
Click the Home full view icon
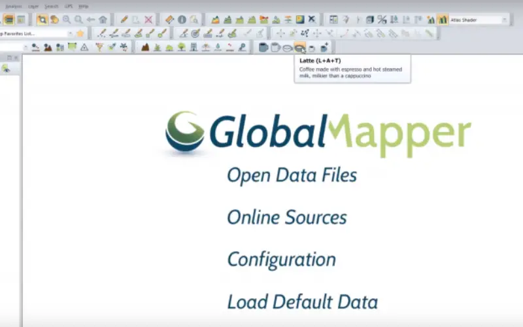pyautogui.click(x=103, y=20)
